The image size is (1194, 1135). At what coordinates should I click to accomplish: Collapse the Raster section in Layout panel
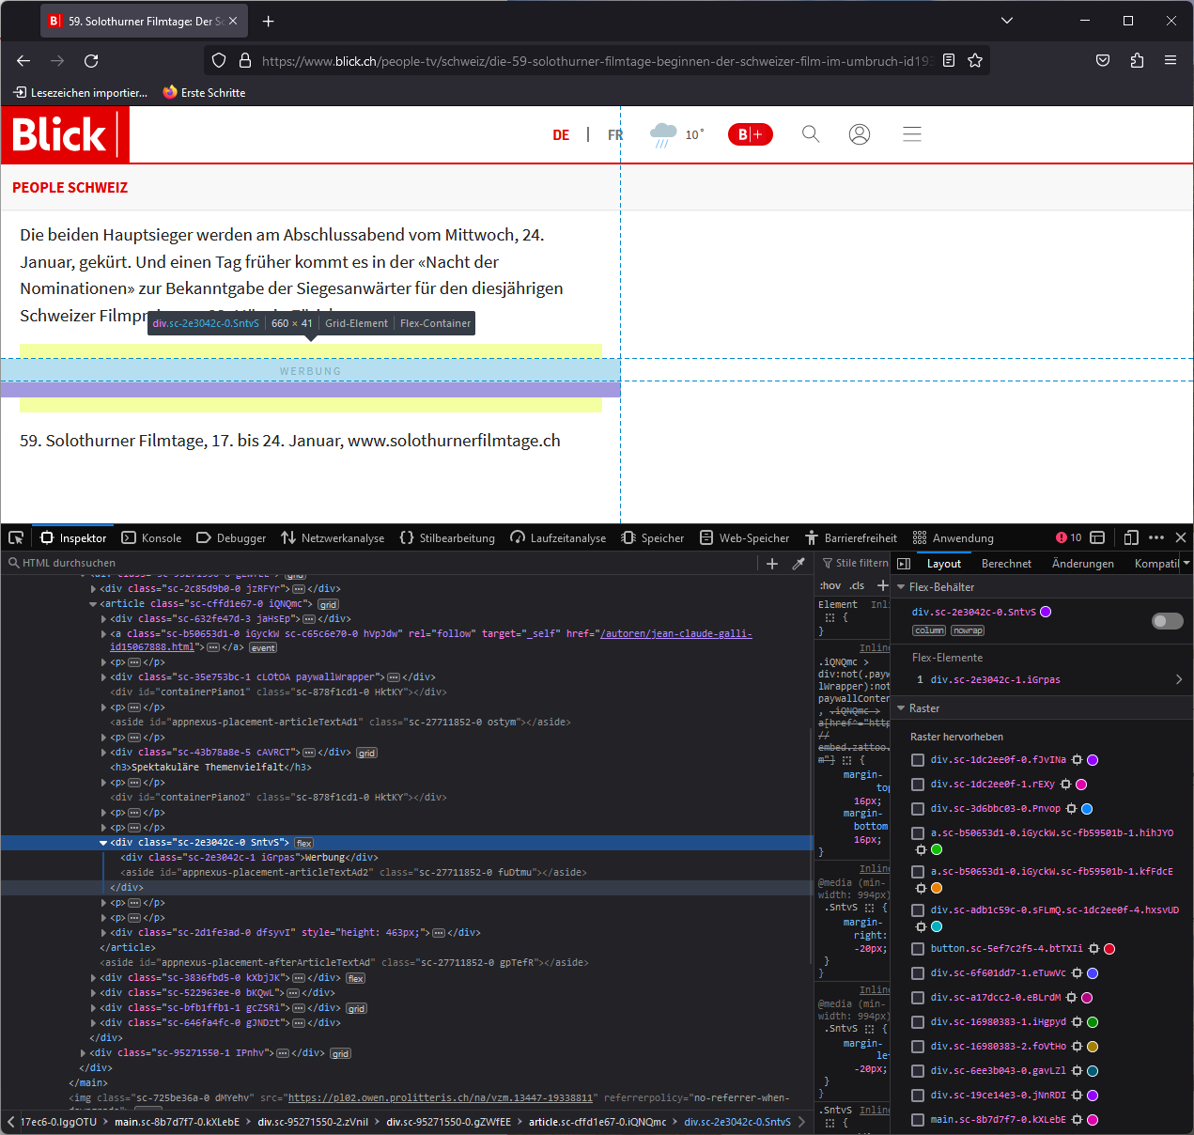coord(901,707)
